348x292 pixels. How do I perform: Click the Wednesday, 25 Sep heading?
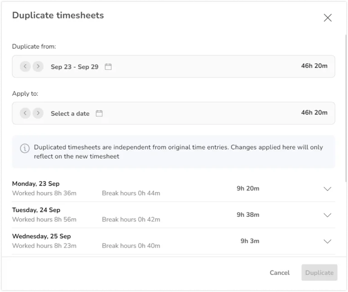click(x=42, y=236)
